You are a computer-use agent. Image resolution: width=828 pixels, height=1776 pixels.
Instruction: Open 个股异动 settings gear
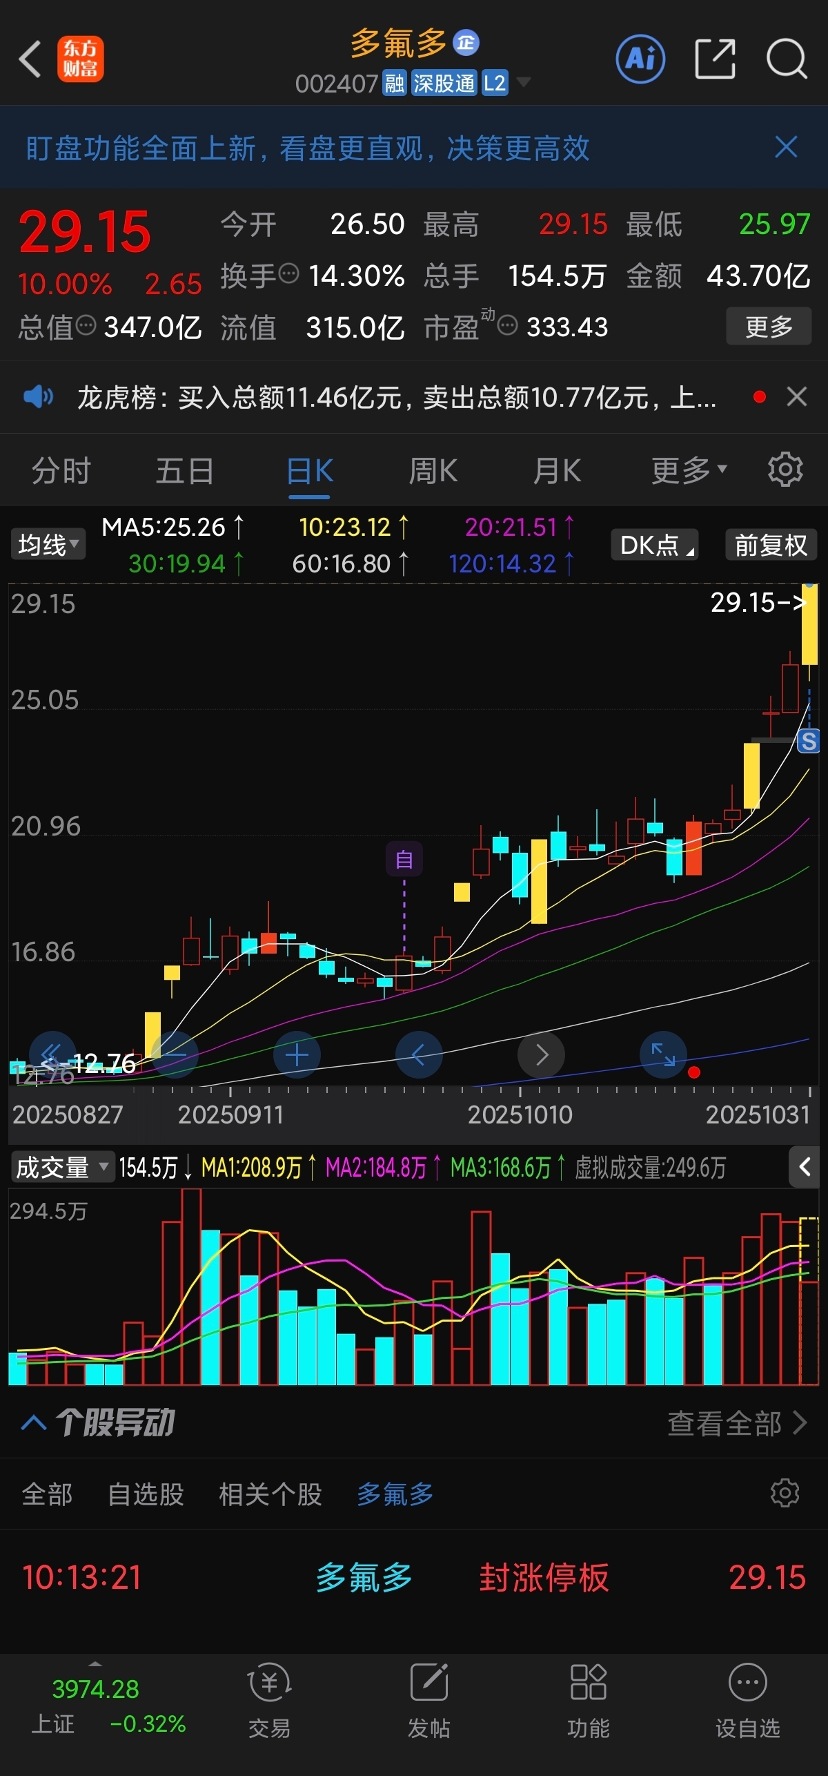(x=785, y=1494)
